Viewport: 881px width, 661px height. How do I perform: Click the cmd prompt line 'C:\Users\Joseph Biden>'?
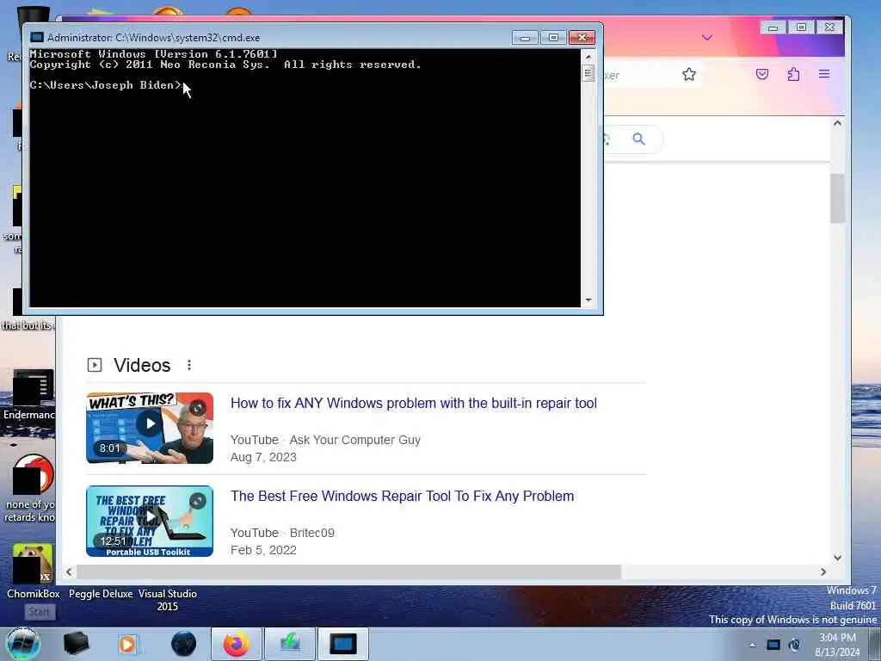tap(106, 85)
